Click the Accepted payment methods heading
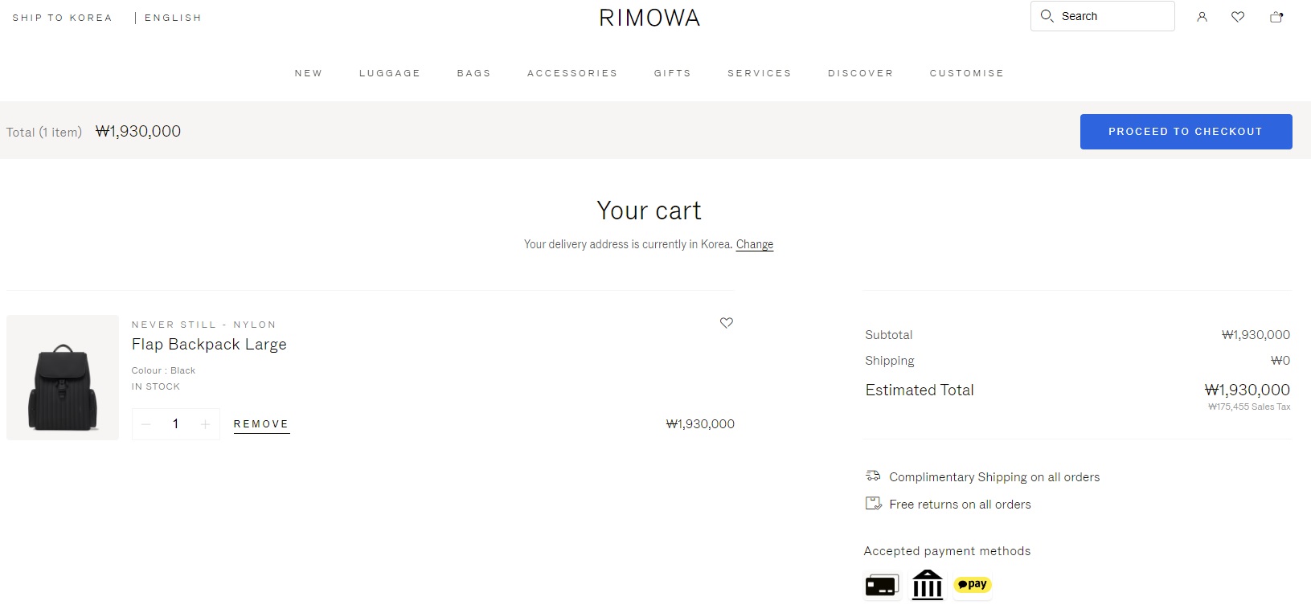The image size is (1311, 613). pos(947,551)
